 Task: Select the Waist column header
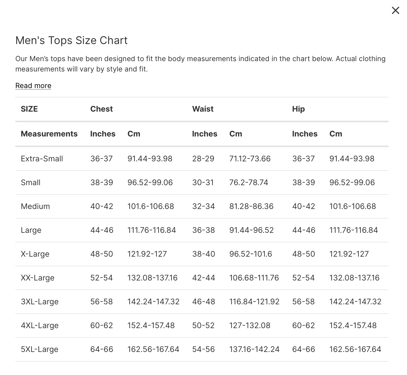pos(203,109)
